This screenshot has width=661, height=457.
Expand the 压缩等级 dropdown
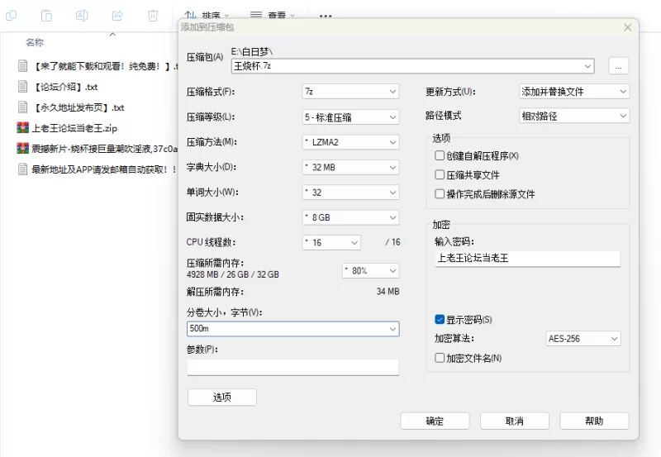click(351, 117)
